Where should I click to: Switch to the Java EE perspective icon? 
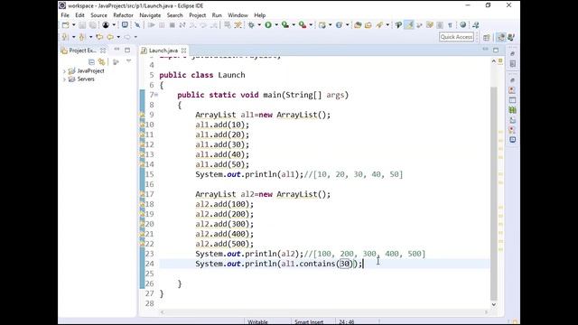(x=500, y=37)
